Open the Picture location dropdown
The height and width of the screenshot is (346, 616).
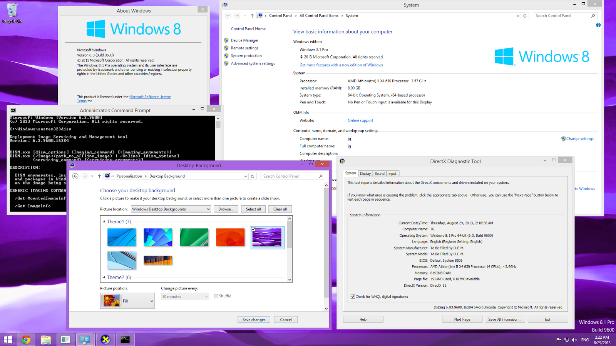[x=208, y=209]
